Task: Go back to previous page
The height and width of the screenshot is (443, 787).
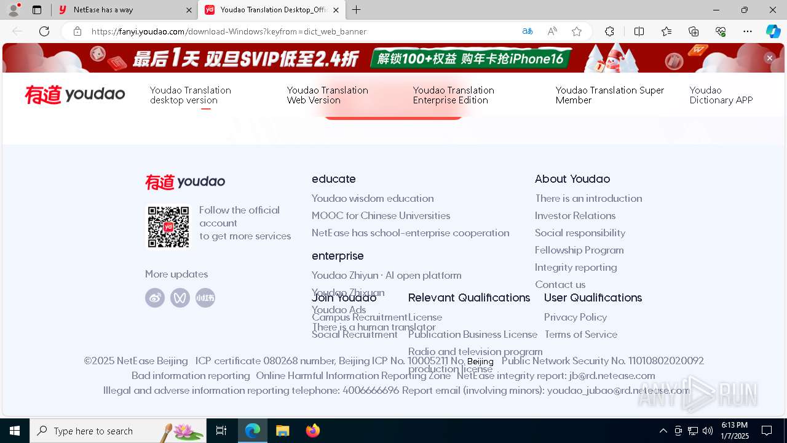Action: coord(17,31)
